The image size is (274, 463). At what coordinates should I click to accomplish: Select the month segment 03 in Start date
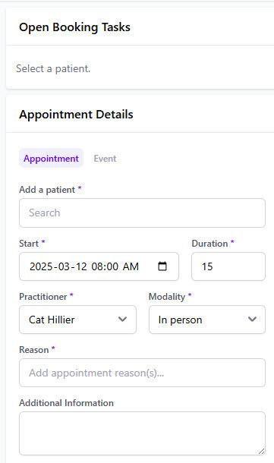coord(64,266)
